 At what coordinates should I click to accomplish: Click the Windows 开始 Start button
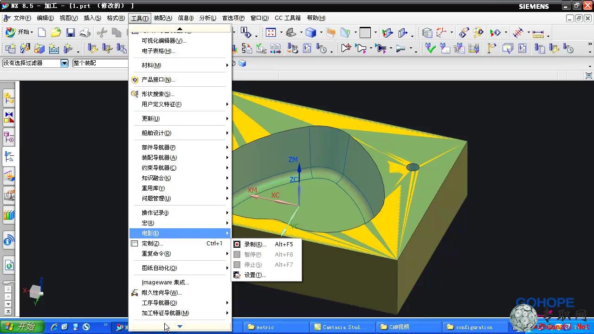22,327
